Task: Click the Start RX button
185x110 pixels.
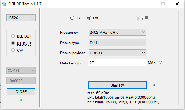Action: [x=117, y=85]
